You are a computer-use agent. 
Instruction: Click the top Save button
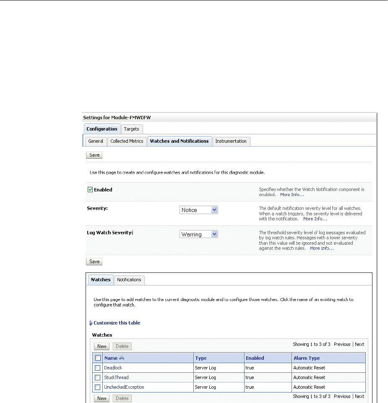94,155
